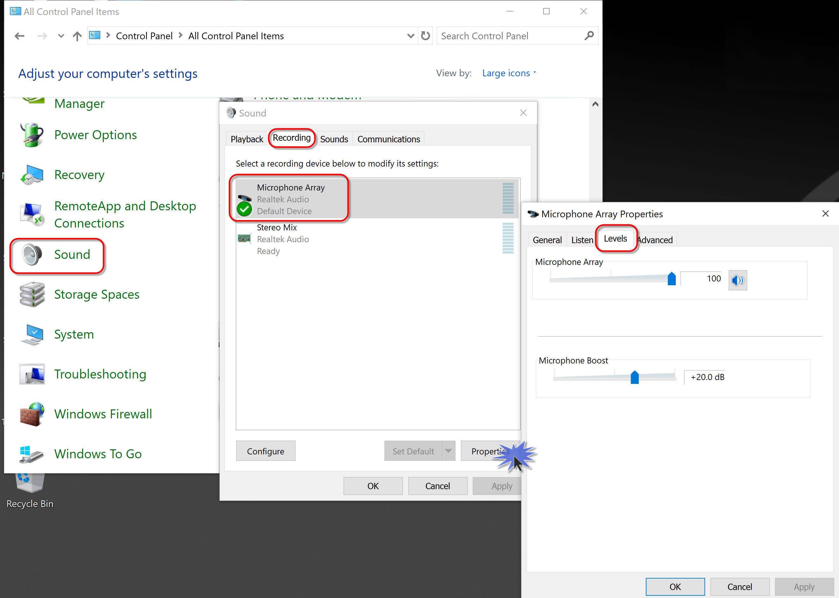Click the Microphone Boost slider handle
The width and height of the screenshot is (839, 598).
tap(634, 377)
